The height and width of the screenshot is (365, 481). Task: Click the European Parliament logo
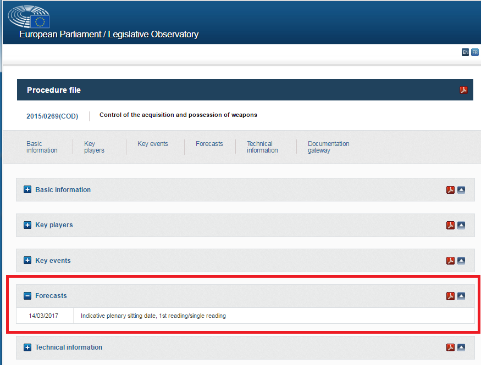click(x=29, y=18)
